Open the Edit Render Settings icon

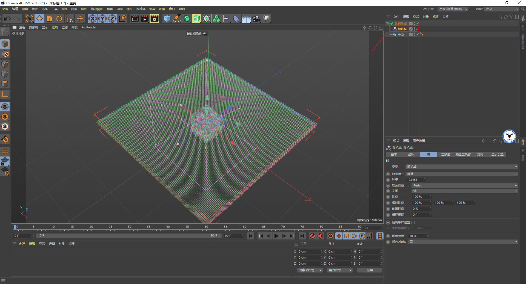[155, 19]
